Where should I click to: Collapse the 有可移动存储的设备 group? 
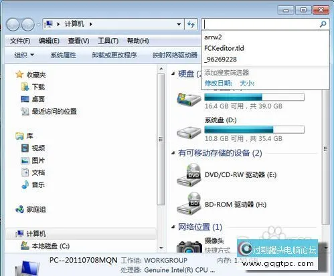pyautogui.click(x=173, y=153)
